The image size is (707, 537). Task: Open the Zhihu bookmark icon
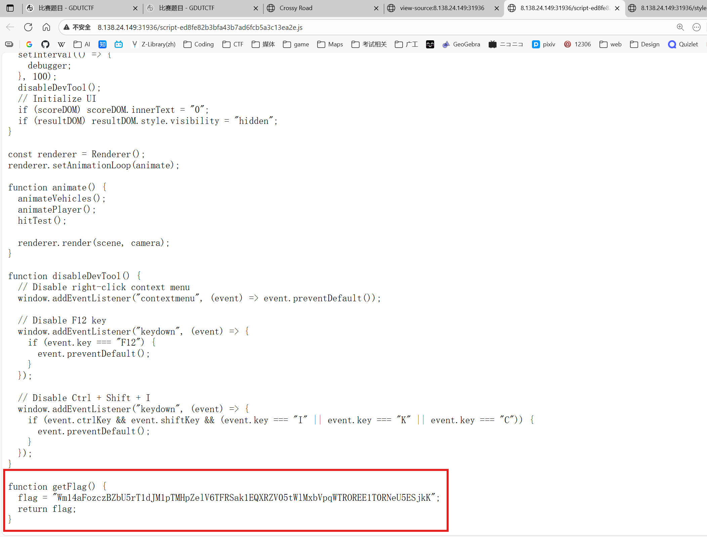tap(102, 44)
